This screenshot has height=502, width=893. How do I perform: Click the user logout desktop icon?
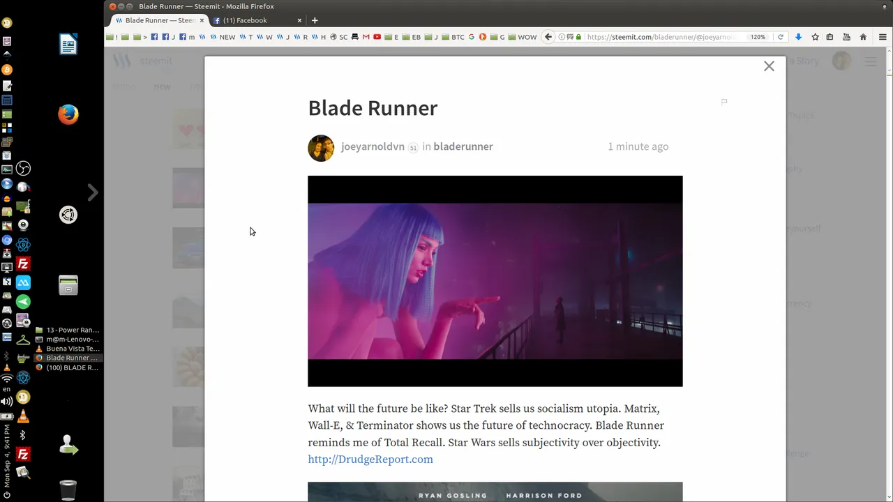[68, 445]
